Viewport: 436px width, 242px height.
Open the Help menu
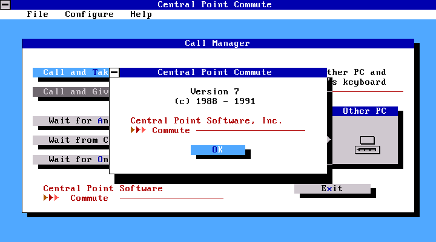pos(141,14)
